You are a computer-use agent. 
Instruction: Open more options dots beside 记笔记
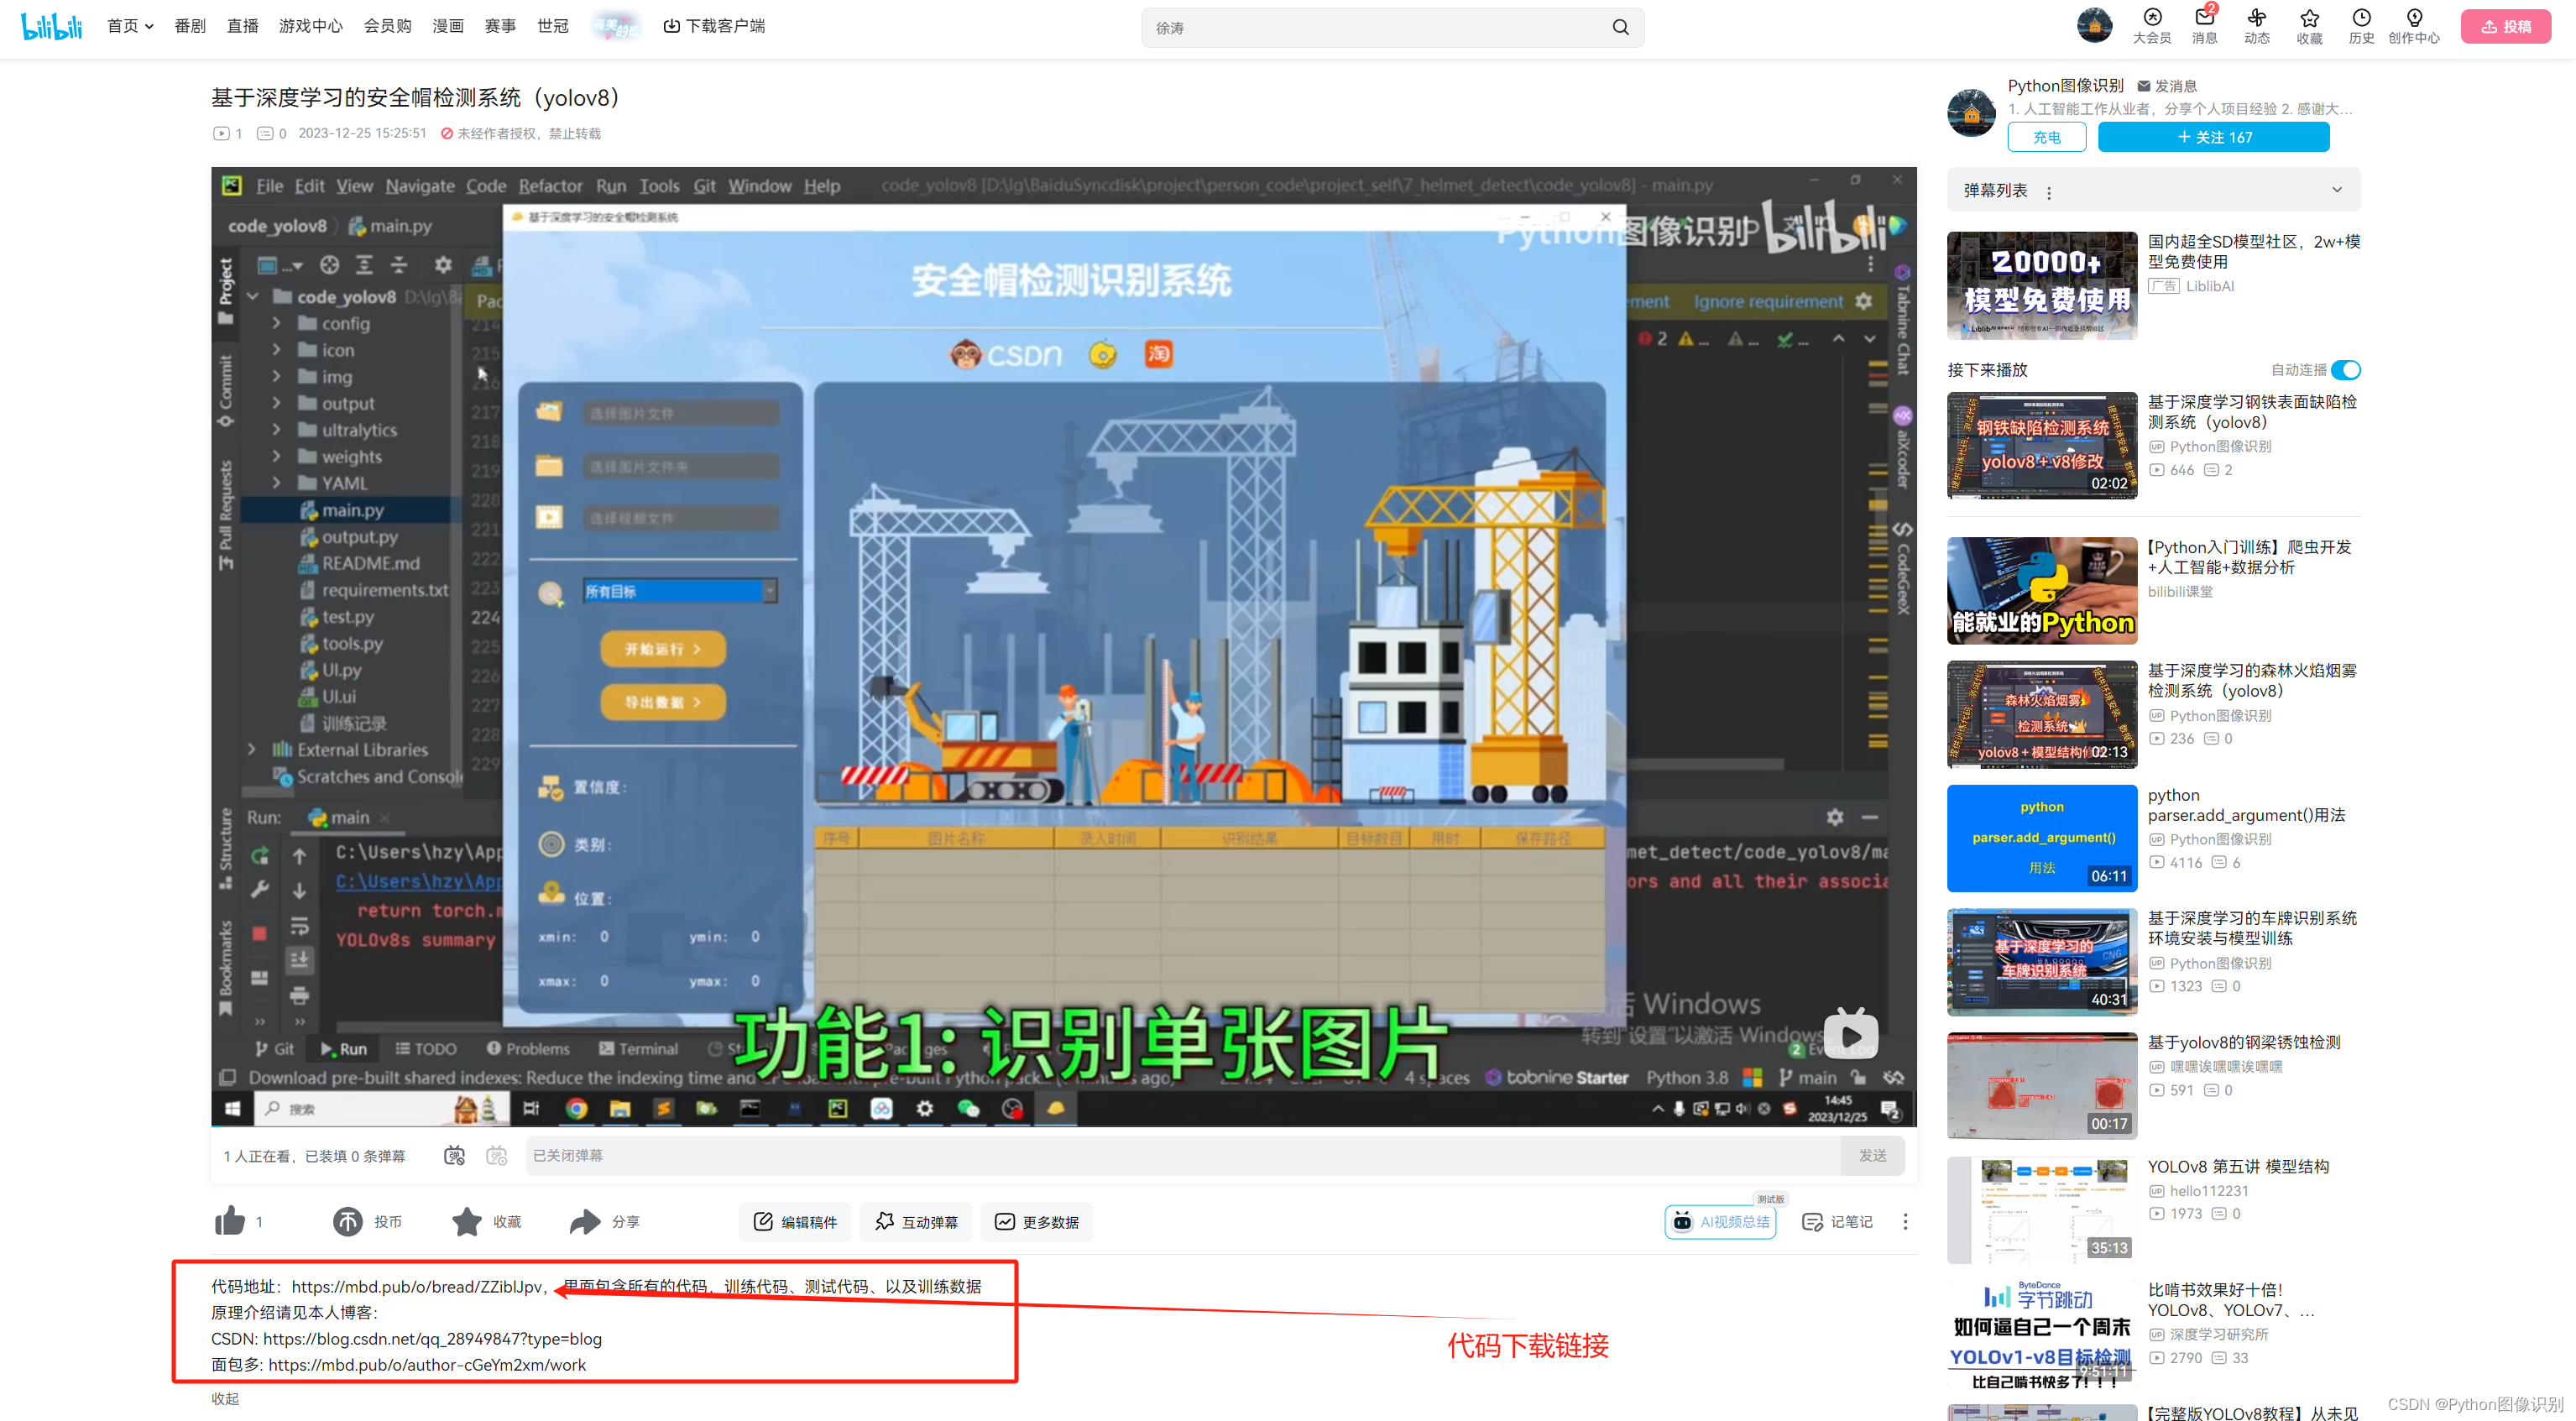click(x=1905, y=1221)
